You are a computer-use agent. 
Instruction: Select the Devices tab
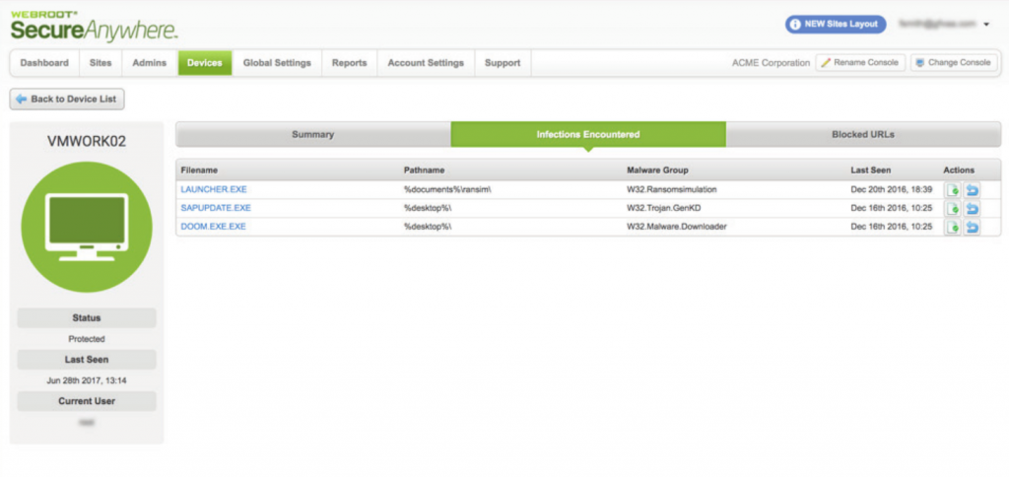click(205, 63)
